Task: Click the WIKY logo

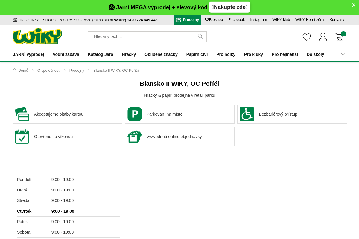Action: (x=37, y=36)
